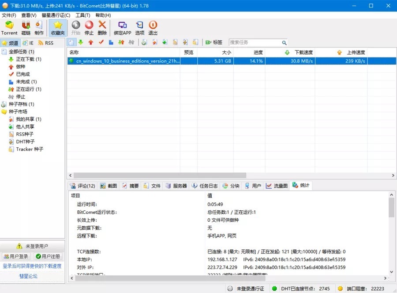The image size is (397, 293).
Task: Click the my-share icon in filter bar
Action: pos(154,42)
